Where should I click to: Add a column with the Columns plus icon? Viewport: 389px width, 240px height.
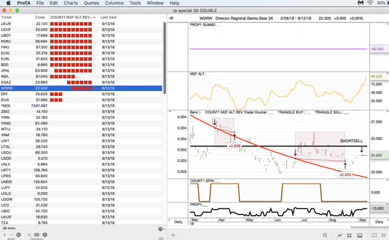coord(29,235)
